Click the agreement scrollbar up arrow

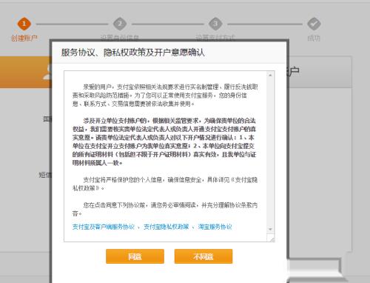[x=270, y=75]
